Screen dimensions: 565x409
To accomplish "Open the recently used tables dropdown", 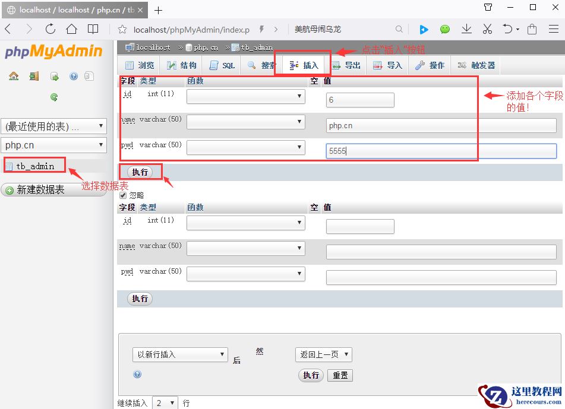I will pyautogui.click(x=53, y=126).
